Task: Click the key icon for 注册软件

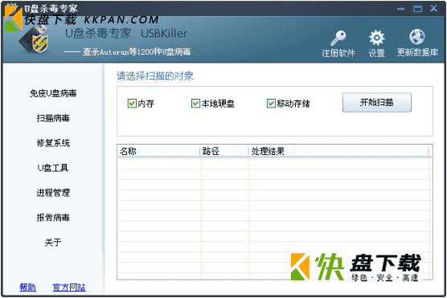Action: [x=338, y=38]
